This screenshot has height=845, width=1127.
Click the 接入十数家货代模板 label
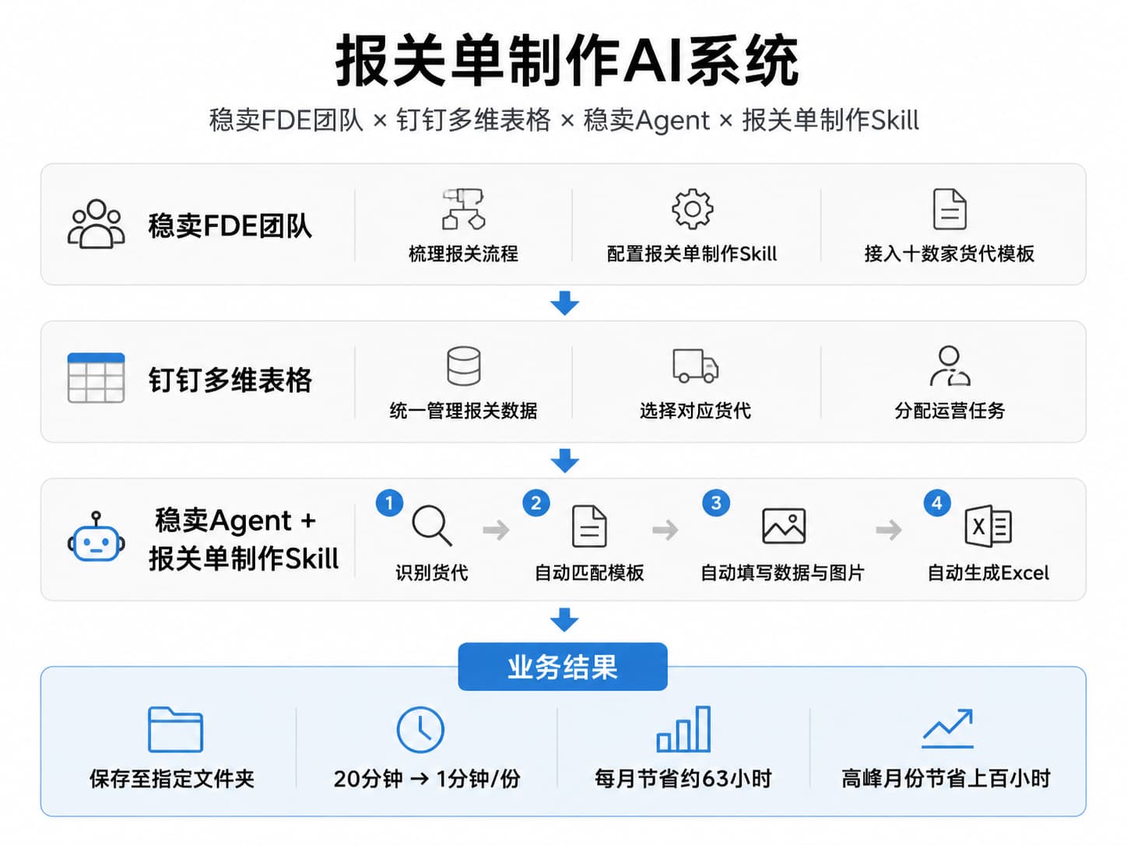click(x=950, y=254)
